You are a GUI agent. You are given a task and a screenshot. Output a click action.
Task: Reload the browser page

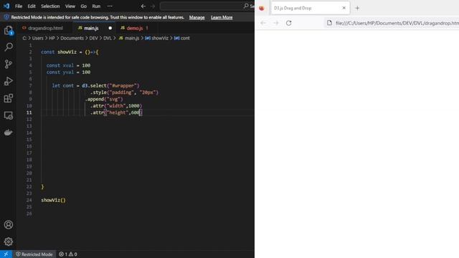(288, 23)
